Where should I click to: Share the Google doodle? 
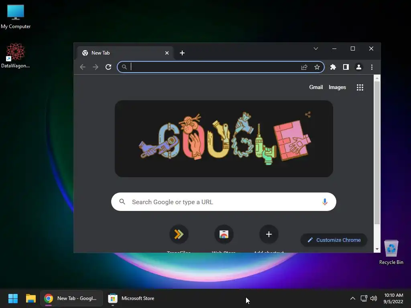[308, 114]
